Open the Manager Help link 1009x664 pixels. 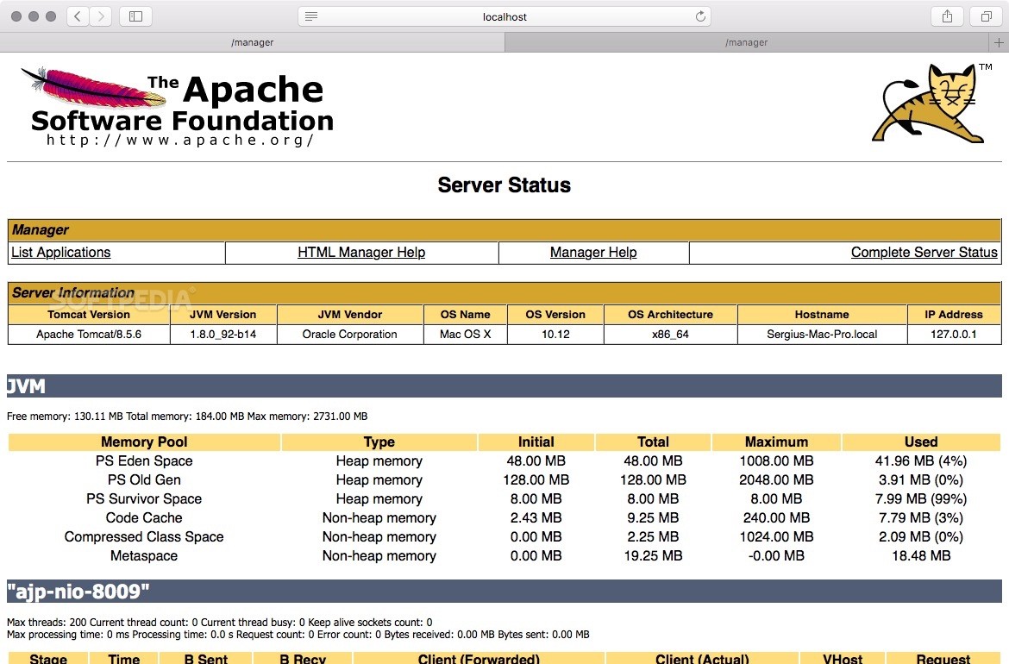(593, 252)
